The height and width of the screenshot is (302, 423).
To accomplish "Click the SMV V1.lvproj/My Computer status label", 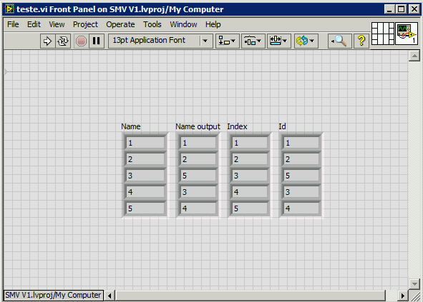I will [x=53, y=296].
